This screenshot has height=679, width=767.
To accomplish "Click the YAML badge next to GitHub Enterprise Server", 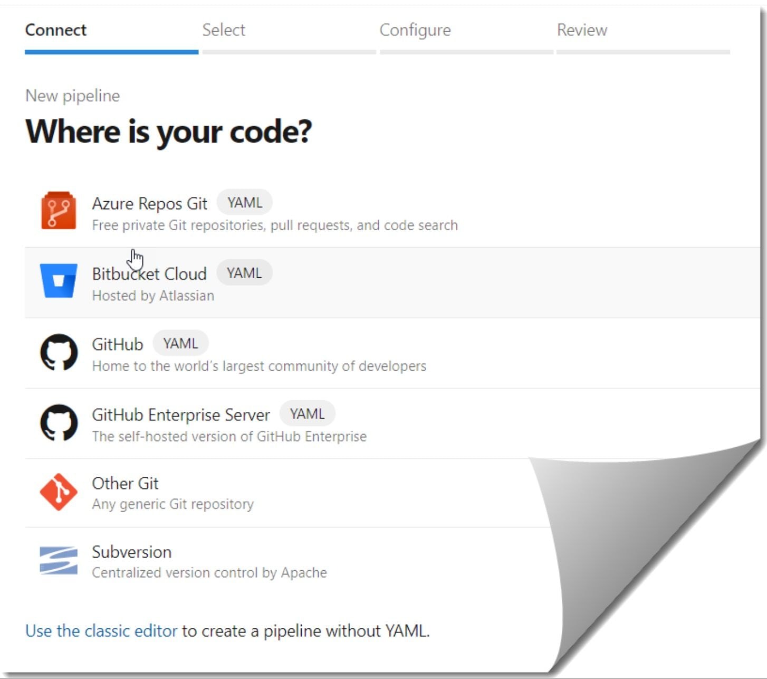I will [x=308, y=413].
